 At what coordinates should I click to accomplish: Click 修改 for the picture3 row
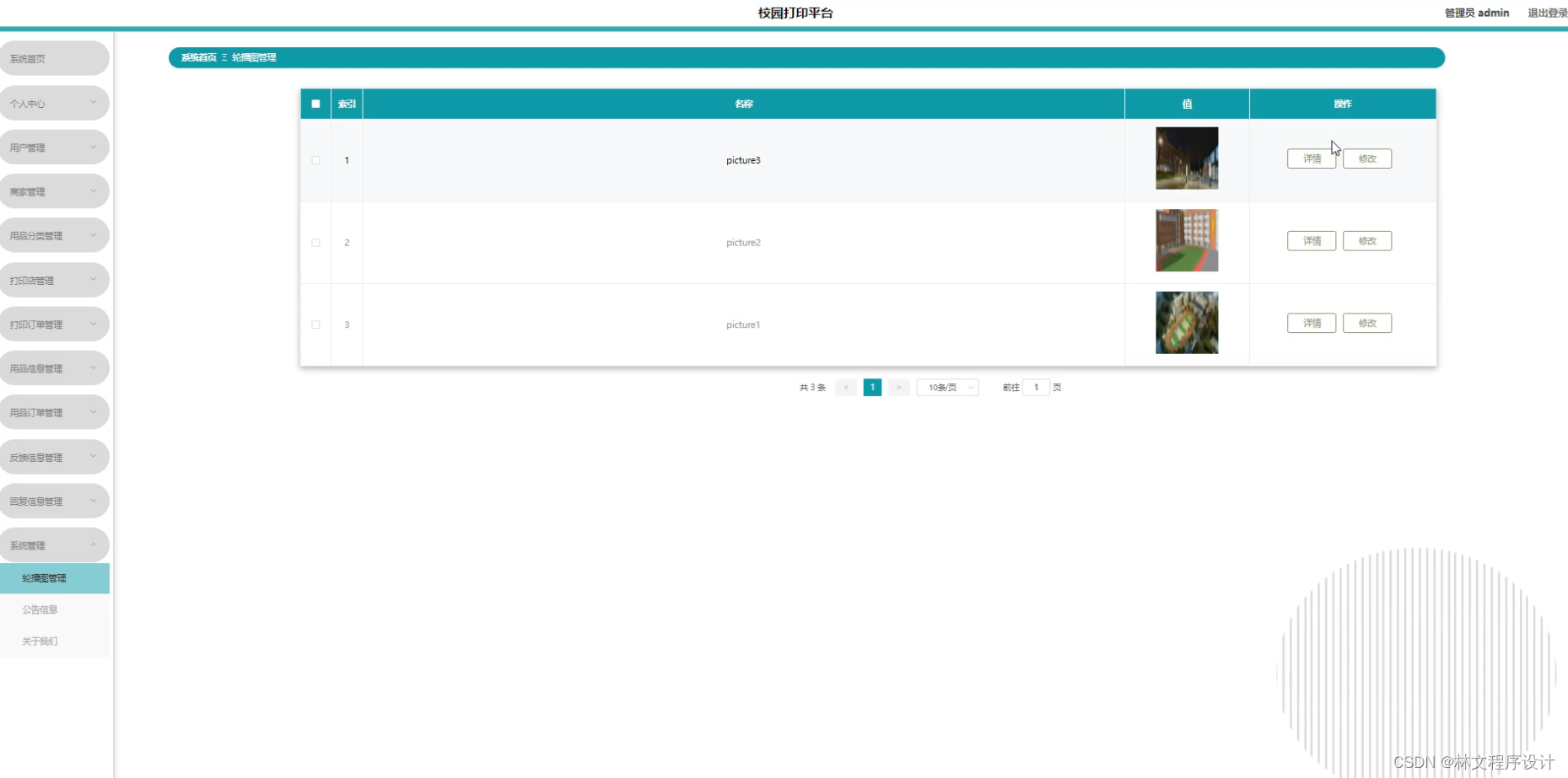click(1367, 158)
